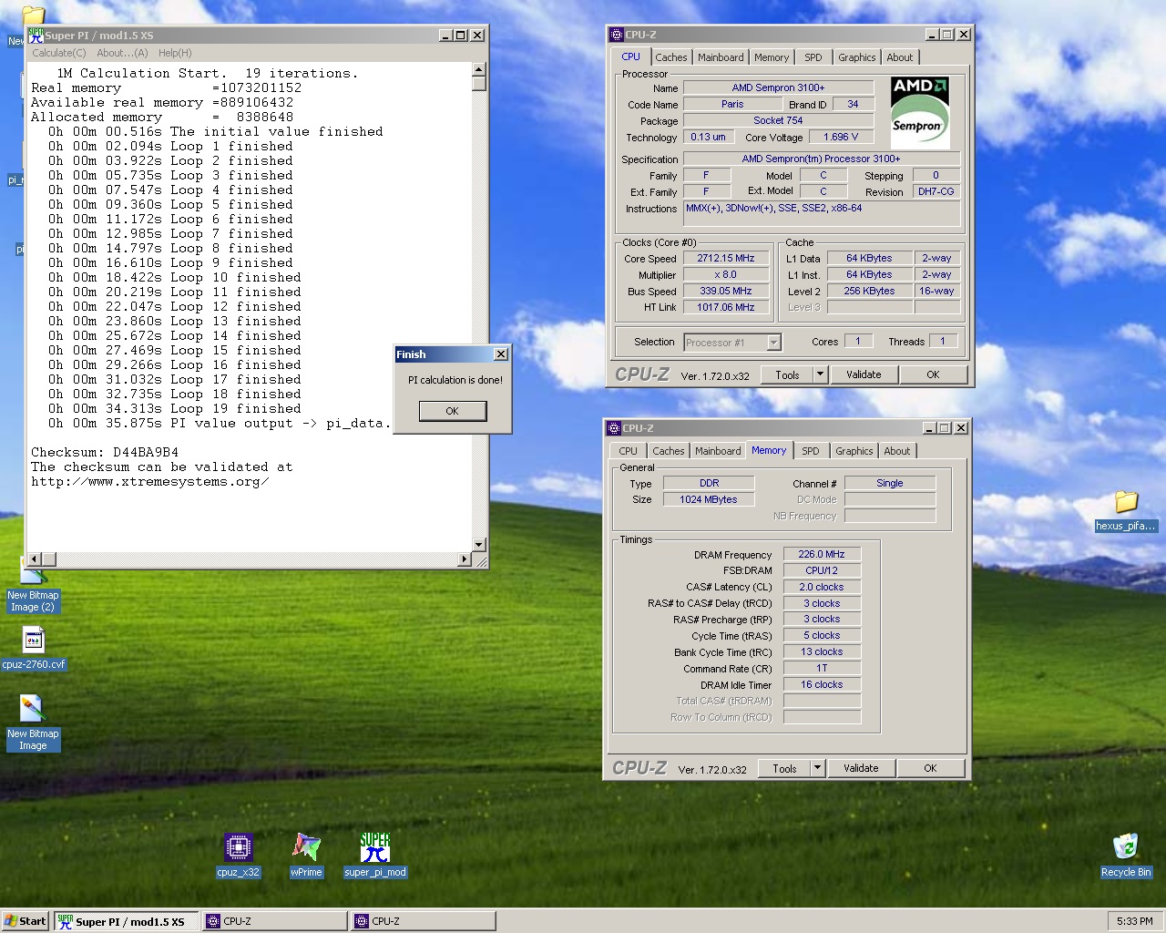Click the memory Size 1024 MBytes value
Image resolution: width=1166 pixels, height=933 pixels.
coord(708,499)
